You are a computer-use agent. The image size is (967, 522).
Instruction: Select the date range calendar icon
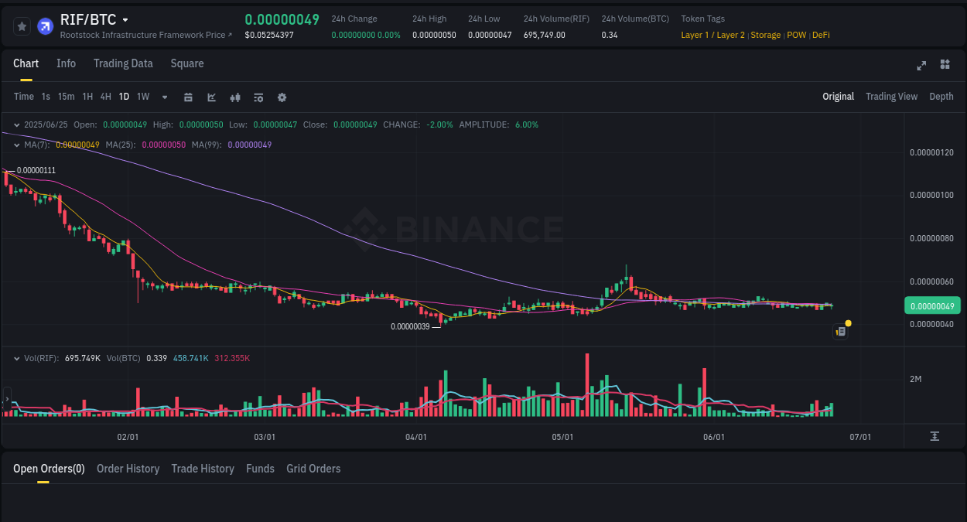[x=189, y=97]
